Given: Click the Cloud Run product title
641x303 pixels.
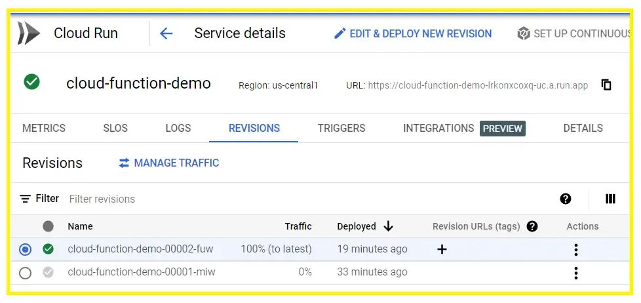Looking at the screenshot, I should coord(86,33).
